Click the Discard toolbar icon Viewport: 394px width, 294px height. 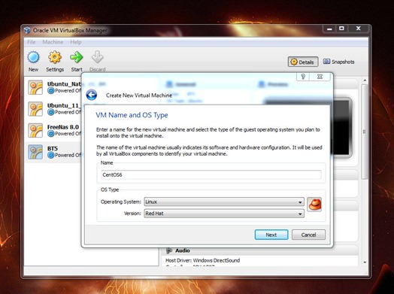click(97, 58)
